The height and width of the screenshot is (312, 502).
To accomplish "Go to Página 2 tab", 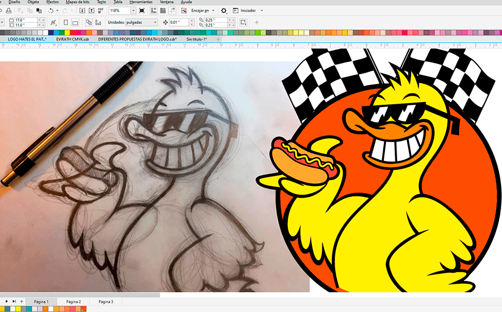I will 73,301.
